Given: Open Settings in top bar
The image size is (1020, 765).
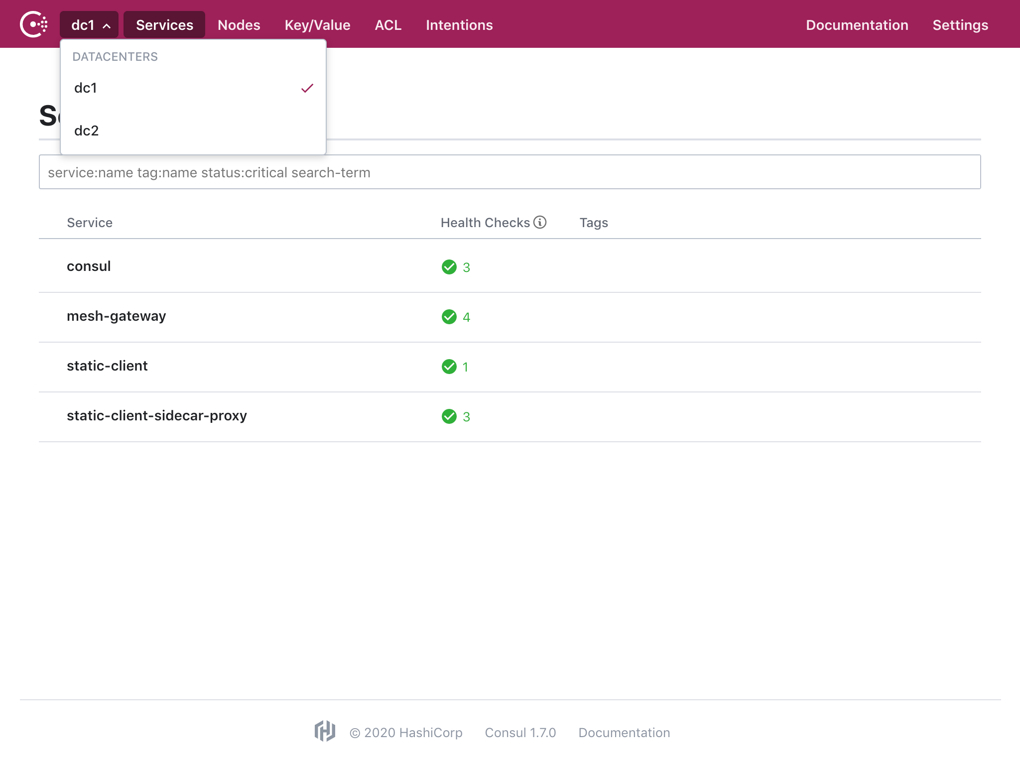Looking at the screenshot, I should tap(960, 25).
